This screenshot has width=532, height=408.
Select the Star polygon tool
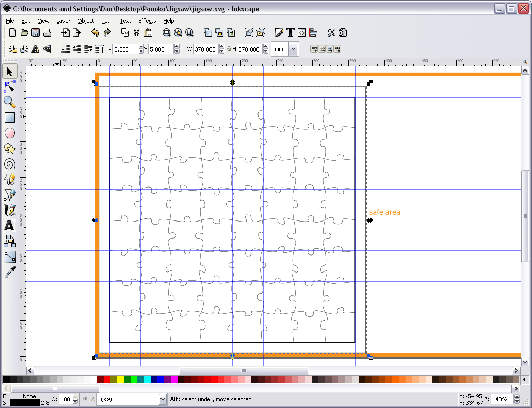(x=9, y=149)
